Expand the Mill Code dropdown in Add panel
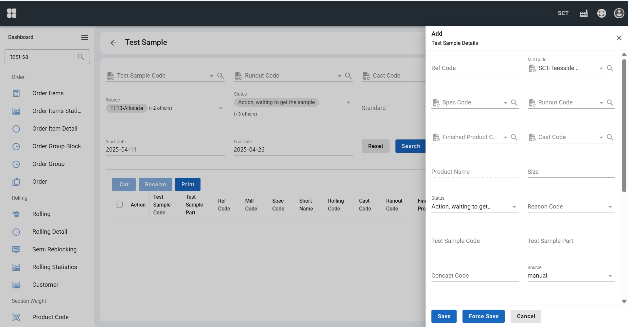The width and height of the screenshot is (628, 327). 601,68
